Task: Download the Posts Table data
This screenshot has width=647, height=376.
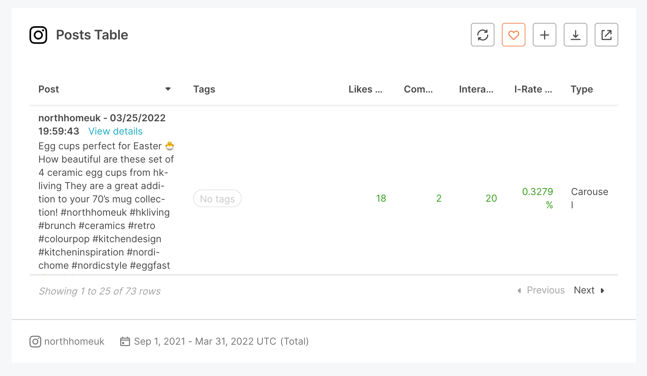Action: click(x=576, y=35)
